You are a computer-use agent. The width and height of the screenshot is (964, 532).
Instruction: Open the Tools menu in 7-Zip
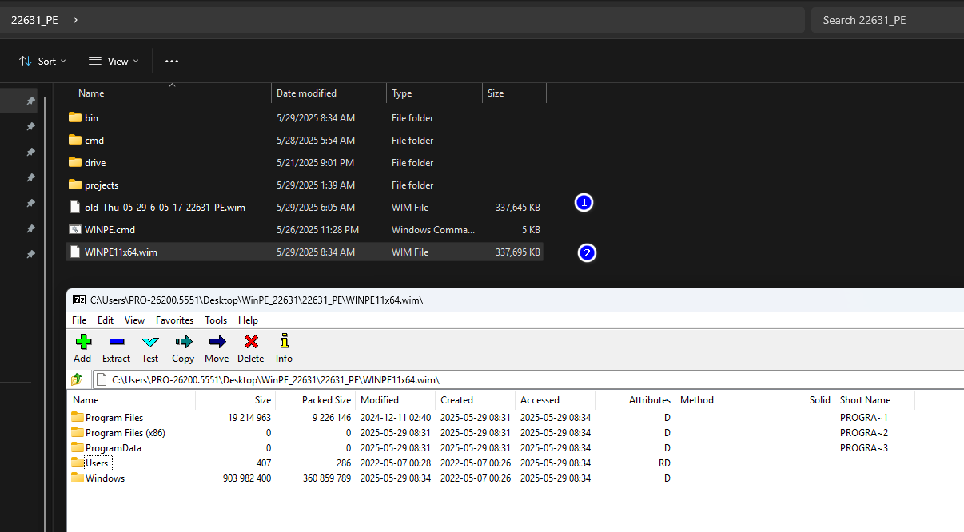click(216, 320)
